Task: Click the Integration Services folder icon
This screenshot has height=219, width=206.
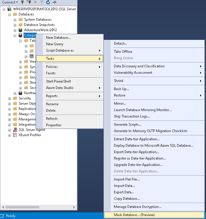Action: point(15,125)
